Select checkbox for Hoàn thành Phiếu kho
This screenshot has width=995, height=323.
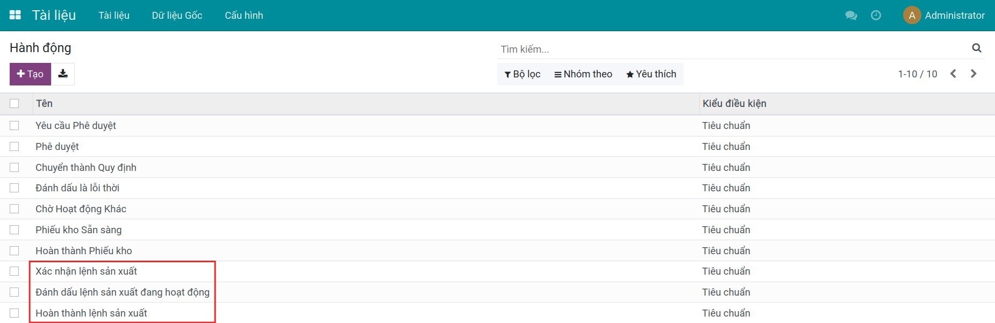(x=15, y=251)
